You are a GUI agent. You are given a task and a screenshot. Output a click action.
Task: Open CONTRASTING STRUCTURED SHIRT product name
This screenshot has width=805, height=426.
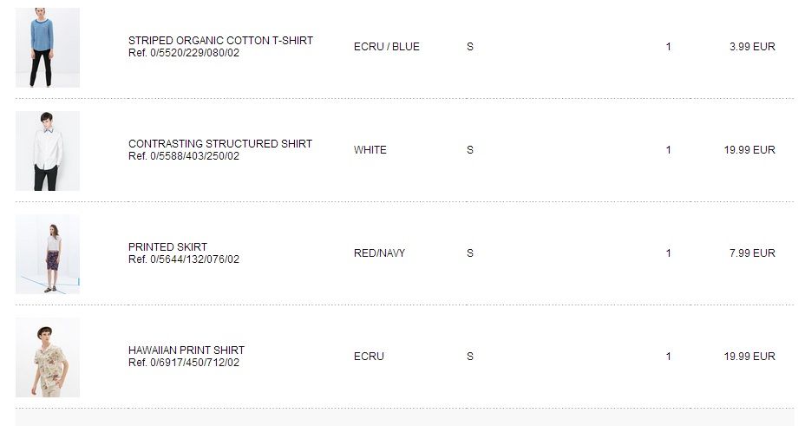(220, 144)
